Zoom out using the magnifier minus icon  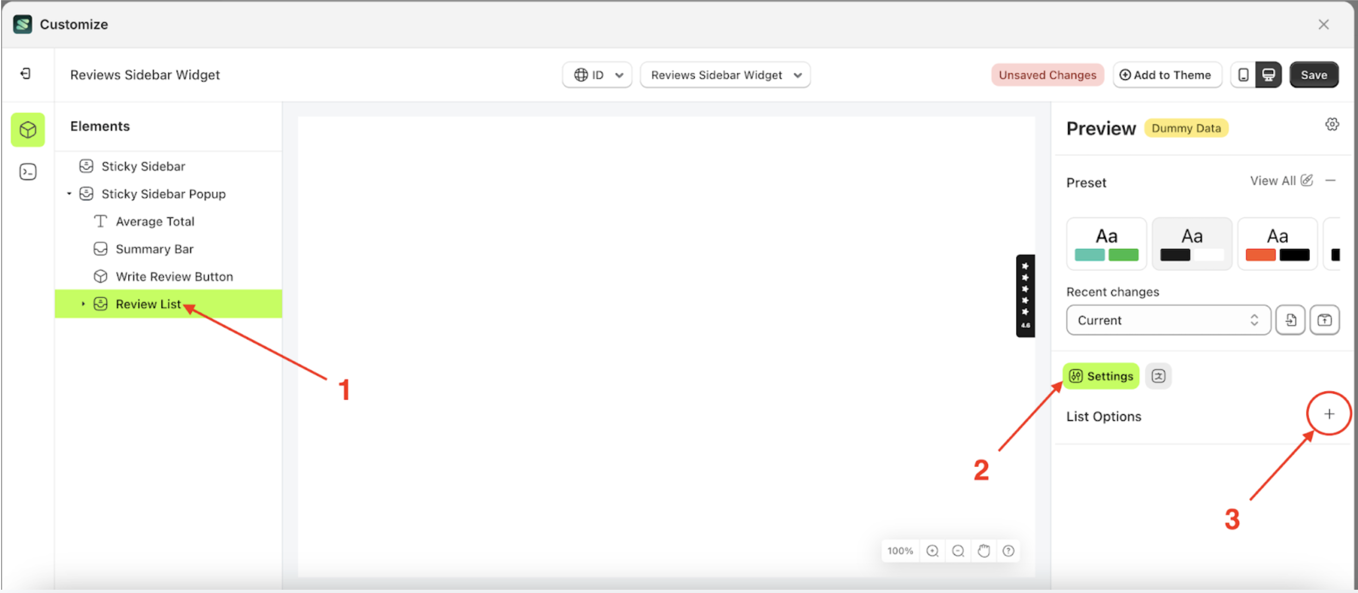pyautogui.click(x=958, y=551)
